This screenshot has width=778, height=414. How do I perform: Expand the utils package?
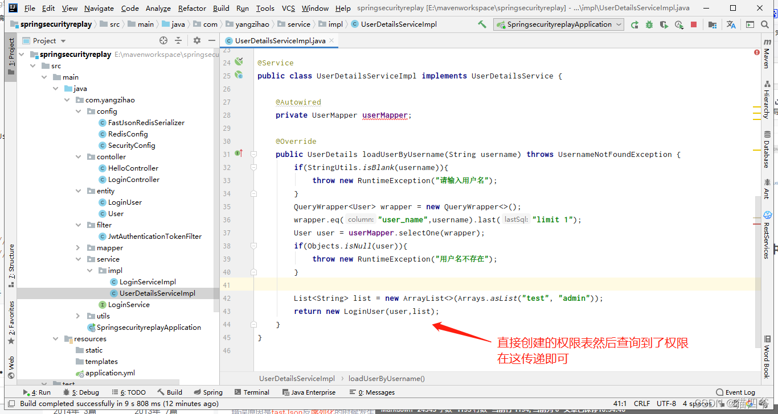point(79,316)
